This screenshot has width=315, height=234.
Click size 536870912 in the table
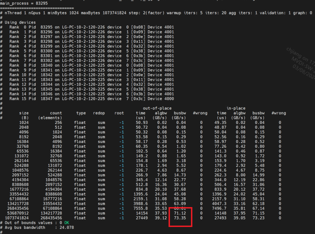click(18, 213)
